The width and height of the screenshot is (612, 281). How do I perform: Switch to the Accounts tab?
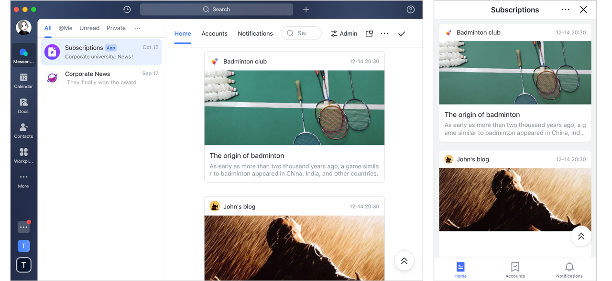pos(214,33)
